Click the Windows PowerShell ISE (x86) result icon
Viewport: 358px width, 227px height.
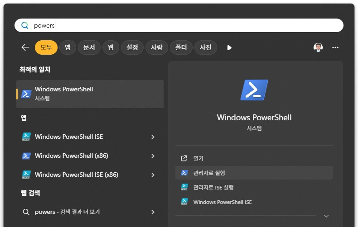(26, 175)
